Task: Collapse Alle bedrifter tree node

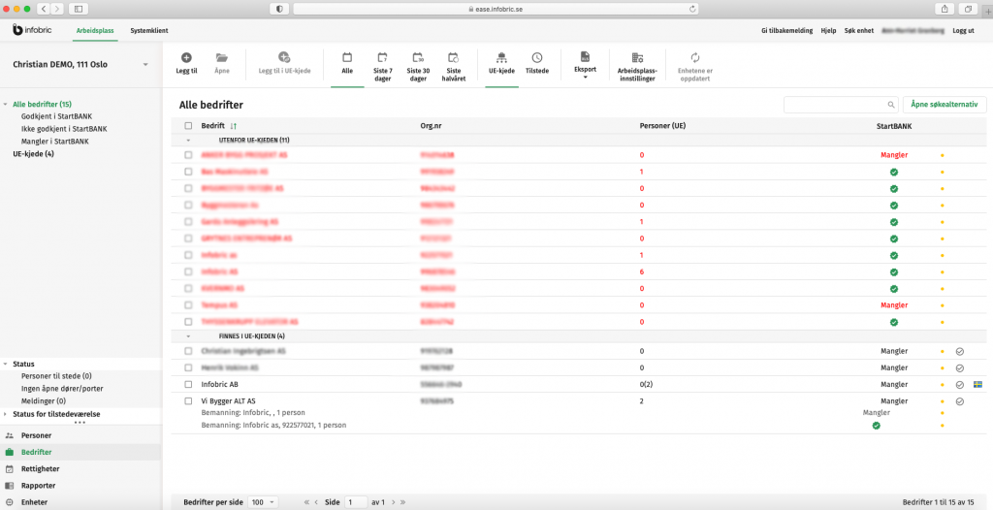Action: pyautogui.click(x=6, y=104)
